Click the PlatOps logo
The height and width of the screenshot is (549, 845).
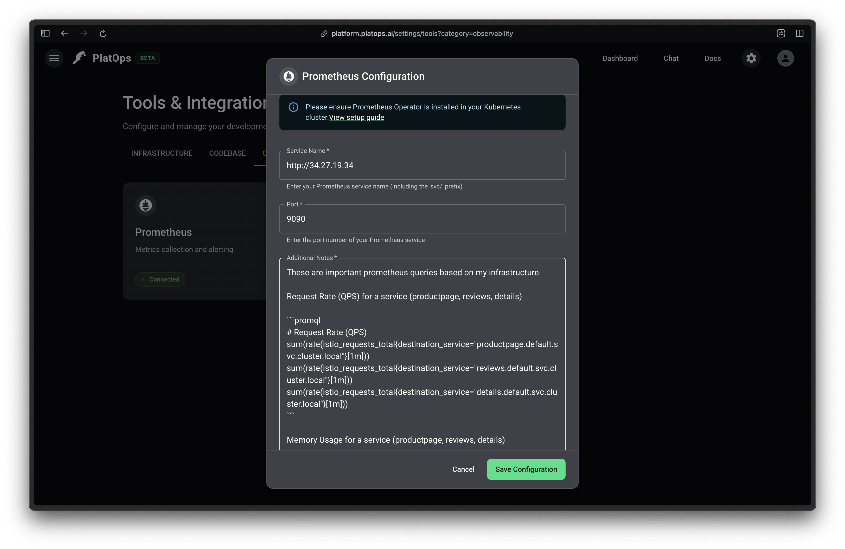click(x=79, y=58)
